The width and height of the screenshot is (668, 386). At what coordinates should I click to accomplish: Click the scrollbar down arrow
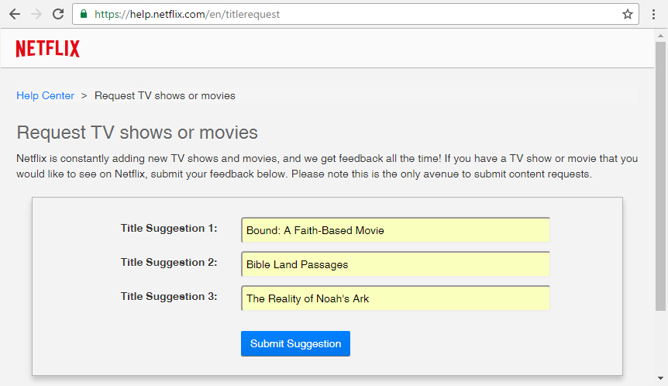click(661, 378)
